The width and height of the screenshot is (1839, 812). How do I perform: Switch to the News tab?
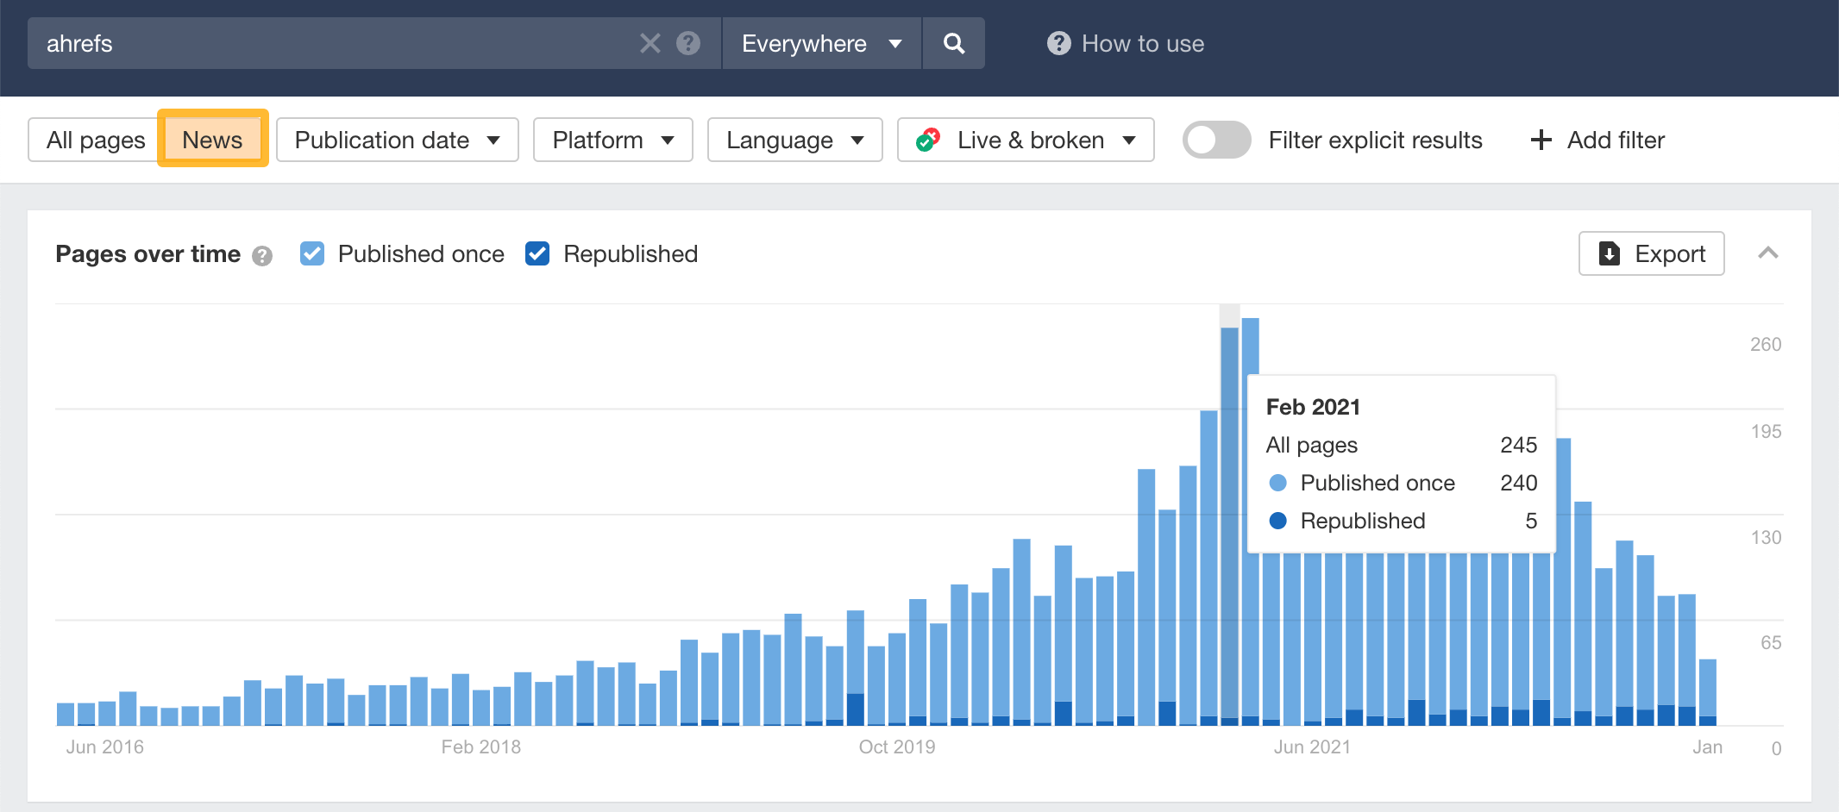(212, 139)
